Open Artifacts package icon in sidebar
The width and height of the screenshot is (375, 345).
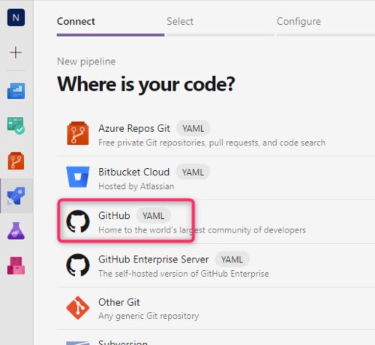16,265
